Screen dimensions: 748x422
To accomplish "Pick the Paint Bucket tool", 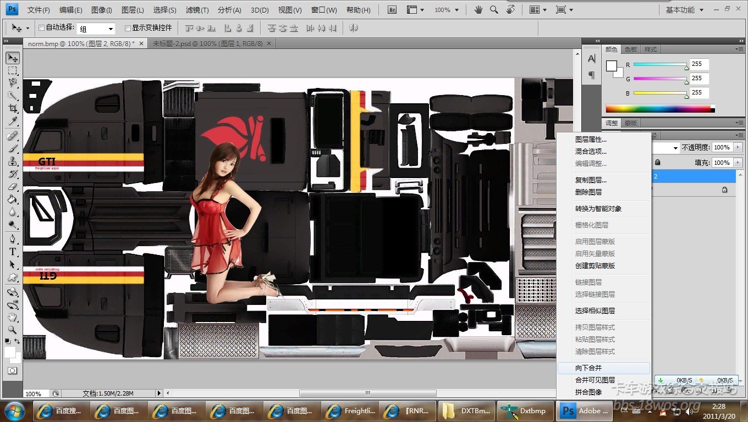I will pyautogui.click(x=13, y=199).
